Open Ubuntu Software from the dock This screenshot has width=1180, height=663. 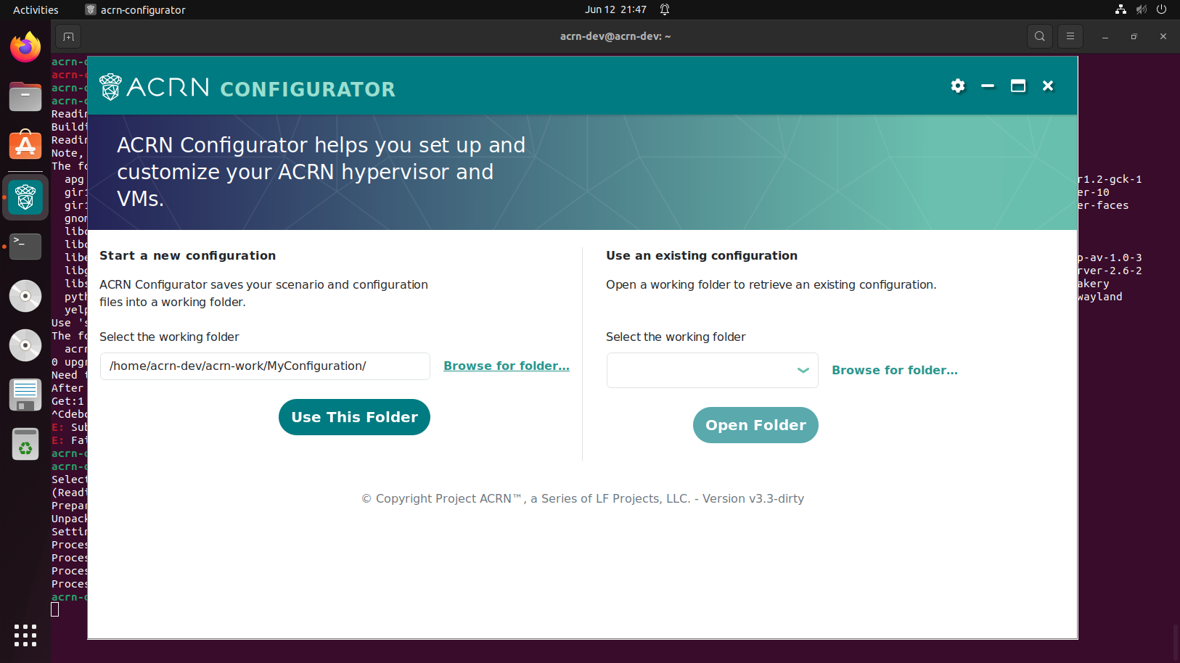pos(25,144)
